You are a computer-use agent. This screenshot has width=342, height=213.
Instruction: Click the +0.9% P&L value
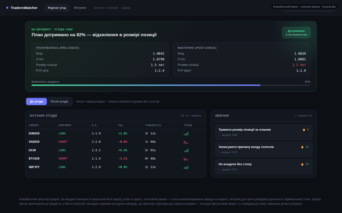tap(123, 167)
